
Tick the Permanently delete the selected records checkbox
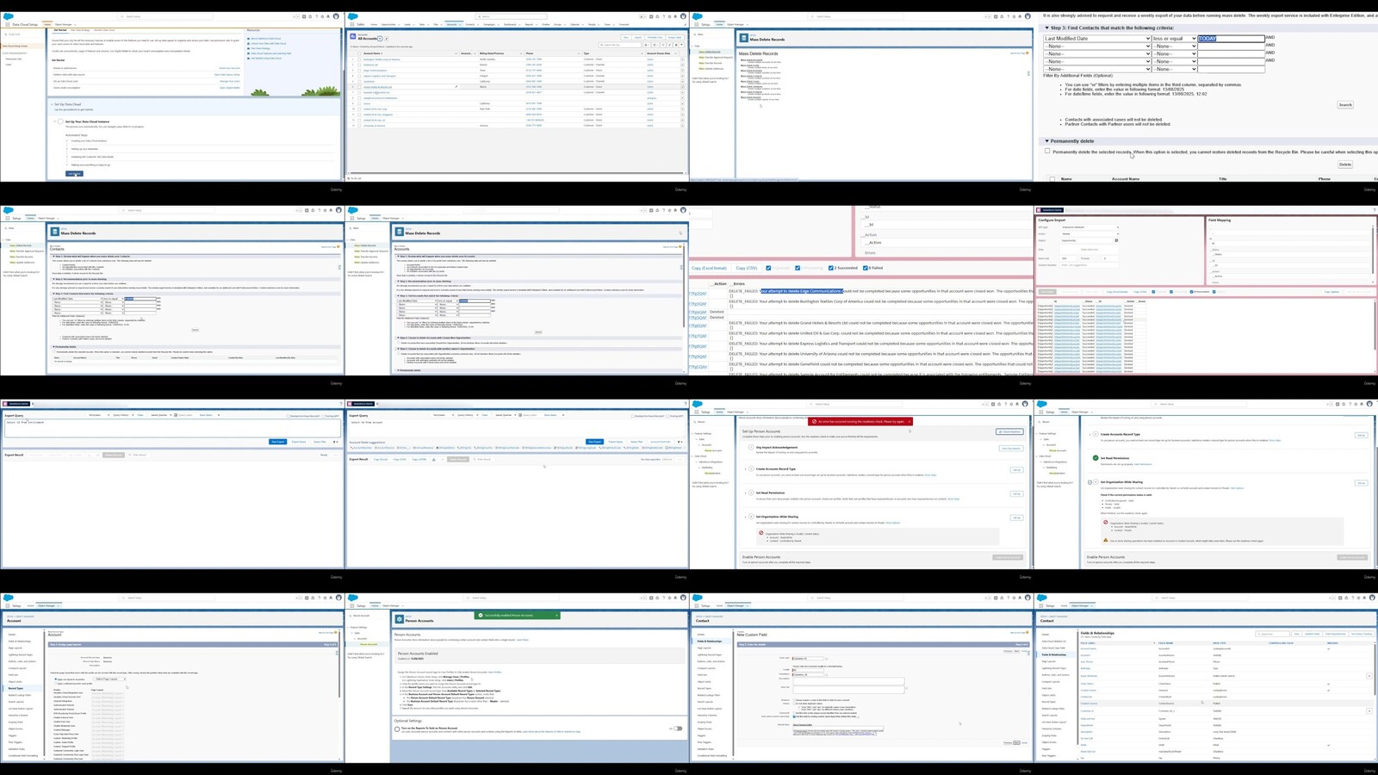point(1047,151)
